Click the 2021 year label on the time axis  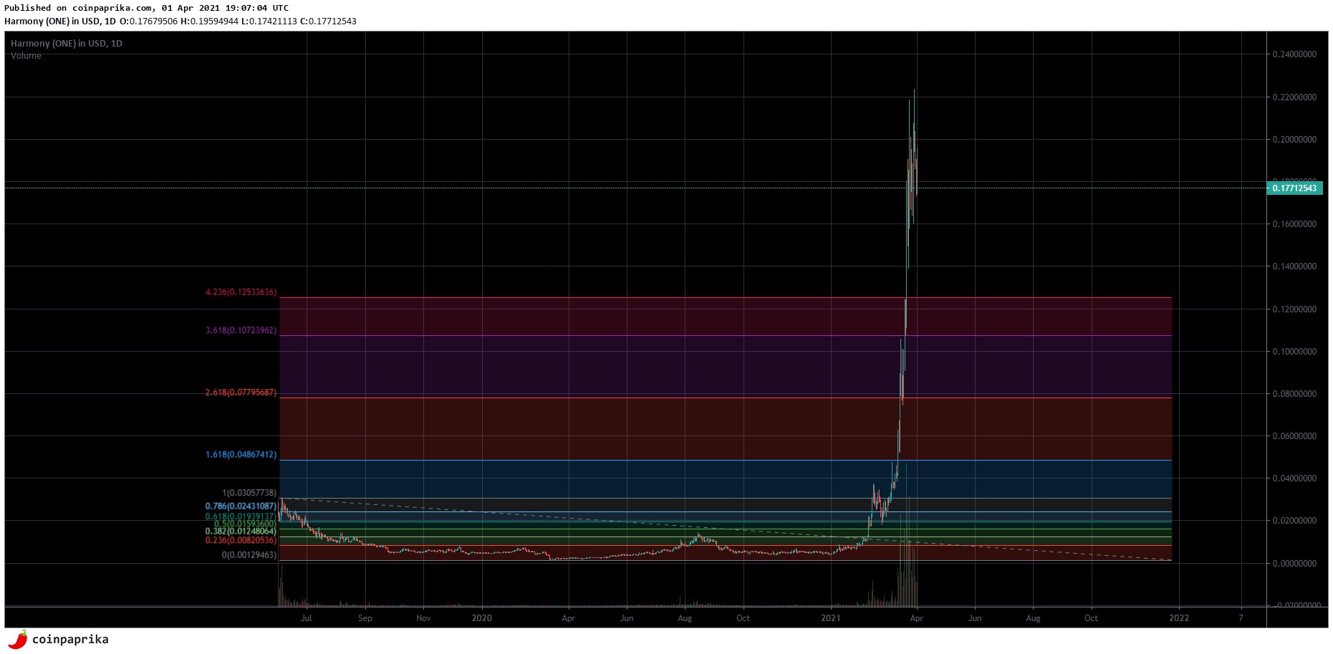pos(831,618)
